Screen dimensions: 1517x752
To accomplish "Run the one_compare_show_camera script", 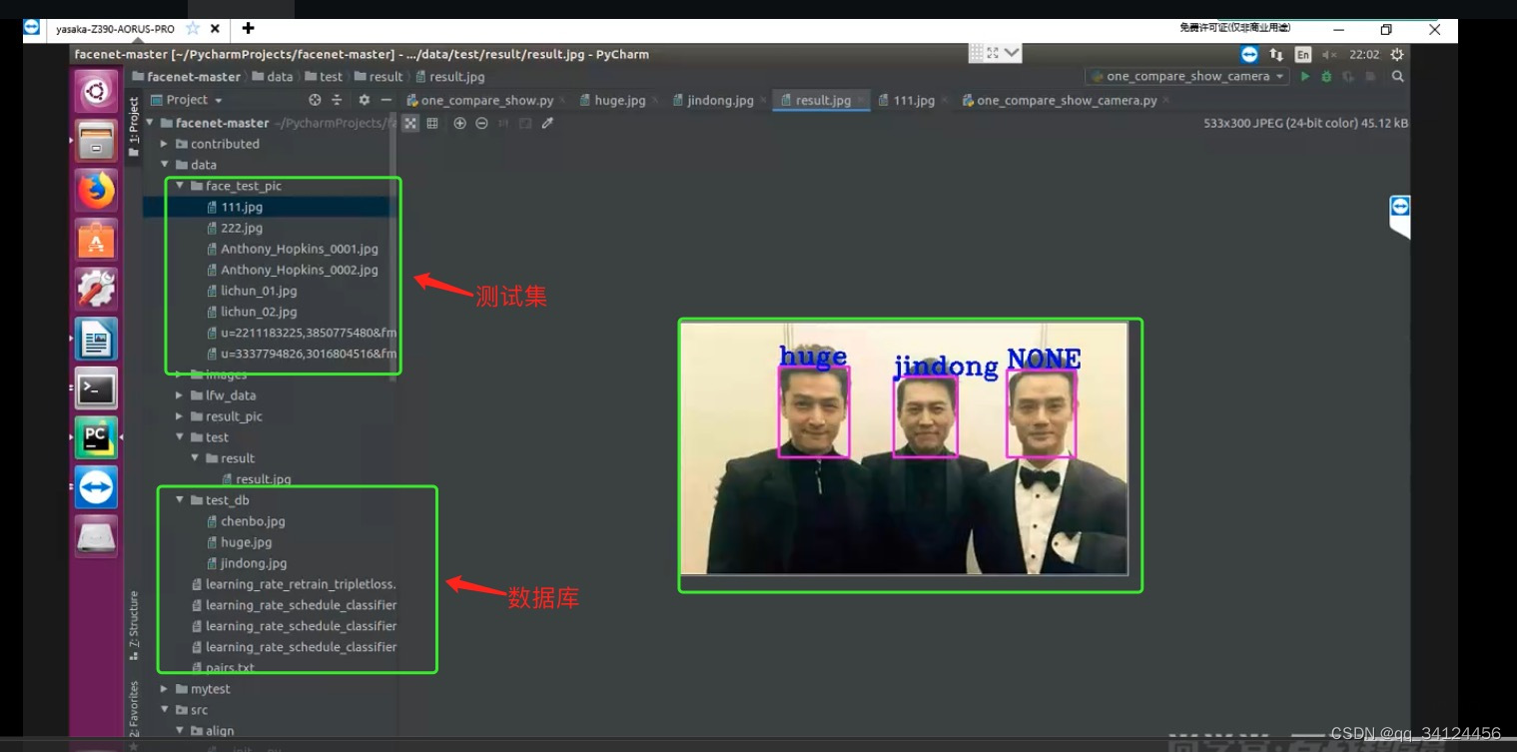I will click(1305, 75).
